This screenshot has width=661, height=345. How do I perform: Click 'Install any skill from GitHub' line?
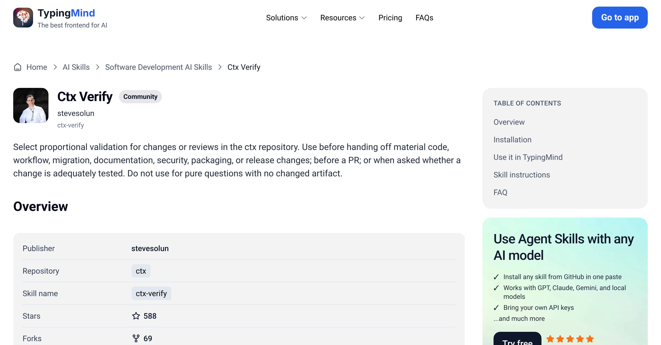coord(562,277)
